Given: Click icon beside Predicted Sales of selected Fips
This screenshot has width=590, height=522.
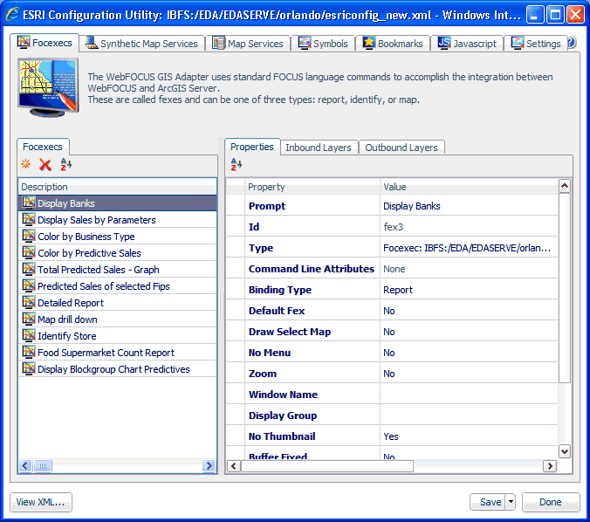Looking at the screenshot, I should coord(29,285).
